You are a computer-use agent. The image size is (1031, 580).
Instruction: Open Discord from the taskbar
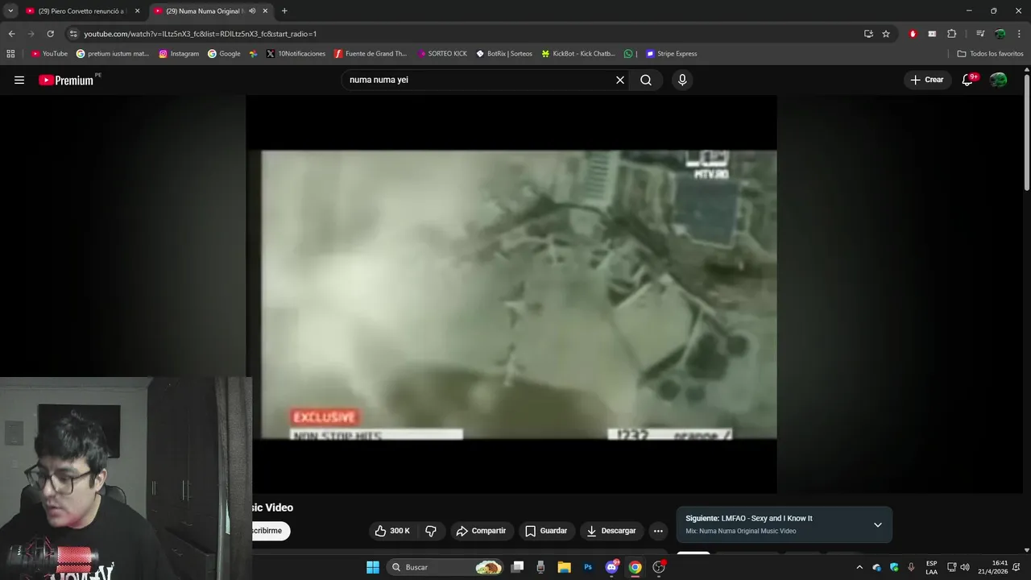point(611,567)
